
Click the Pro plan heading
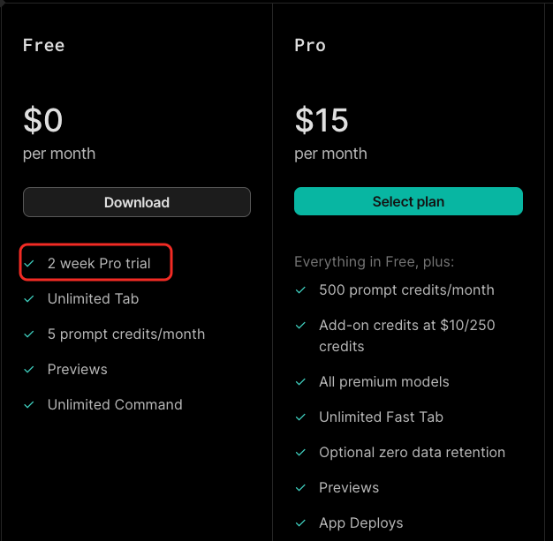pyautogui.click(x=310, y=45)
